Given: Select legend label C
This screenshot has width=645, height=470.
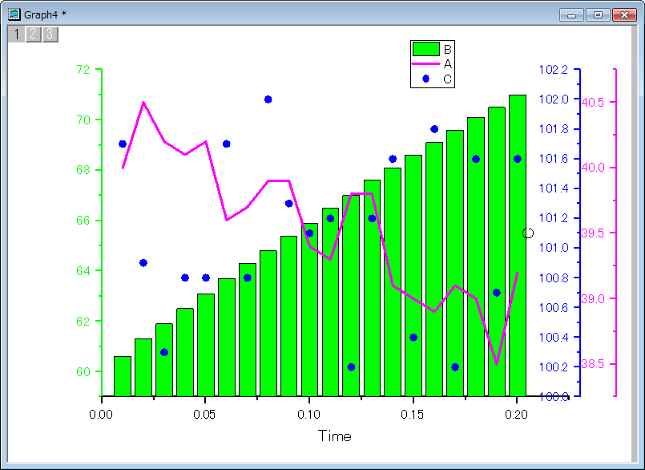Looking at the screenshot, I should 448,79.
